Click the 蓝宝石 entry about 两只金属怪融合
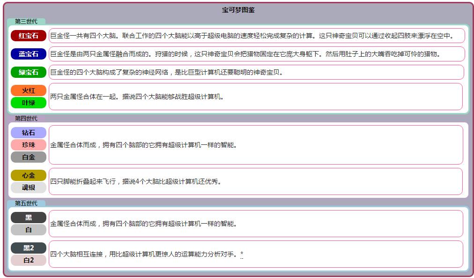 point(245,54)
